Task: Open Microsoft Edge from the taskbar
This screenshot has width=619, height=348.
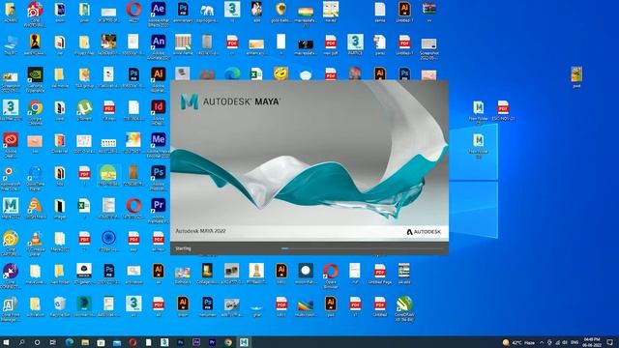Action: (x=70, y=342)
